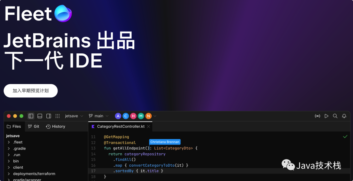This screenshot has width=353, height=181.
Task: Expand the collaborators list chevron
Action: tap(155, 116)
